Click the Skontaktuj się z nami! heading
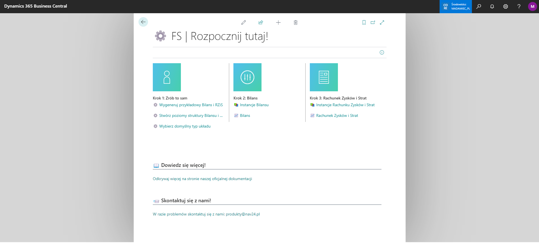 coord(186,201)
